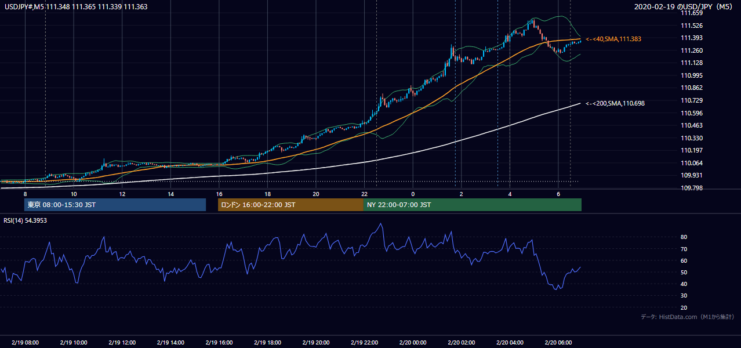
Task: Click RSI scale level 40
Action: pos(684,284)
